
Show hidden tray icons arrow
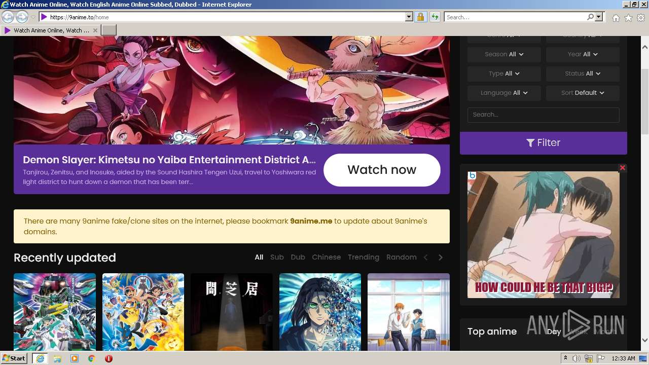click(566, 358)
